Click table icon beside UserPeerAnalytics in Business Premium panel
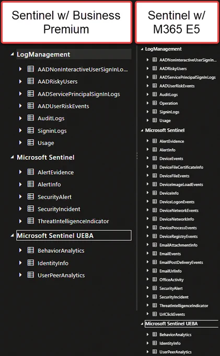Viewport: 220px width, 356px height. point(31,275)
